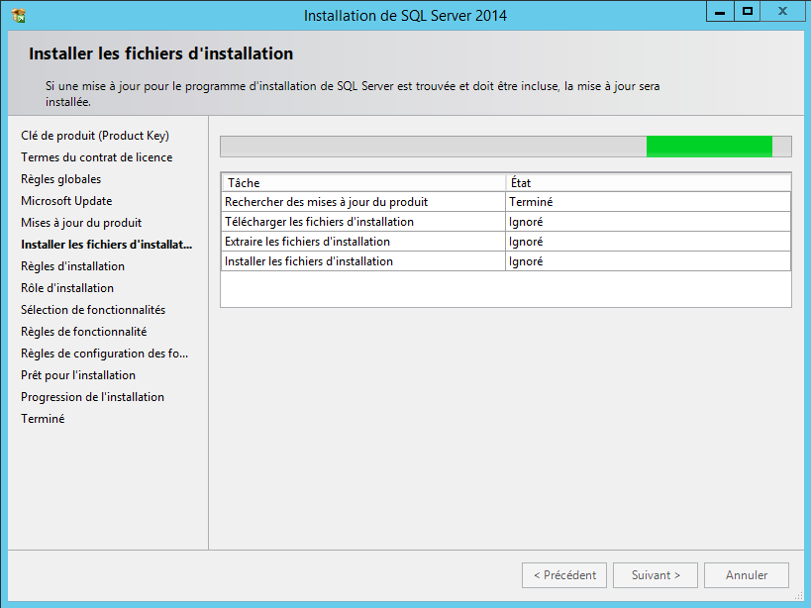Select the Sélection de fonctionnalités step

(93, 310)
